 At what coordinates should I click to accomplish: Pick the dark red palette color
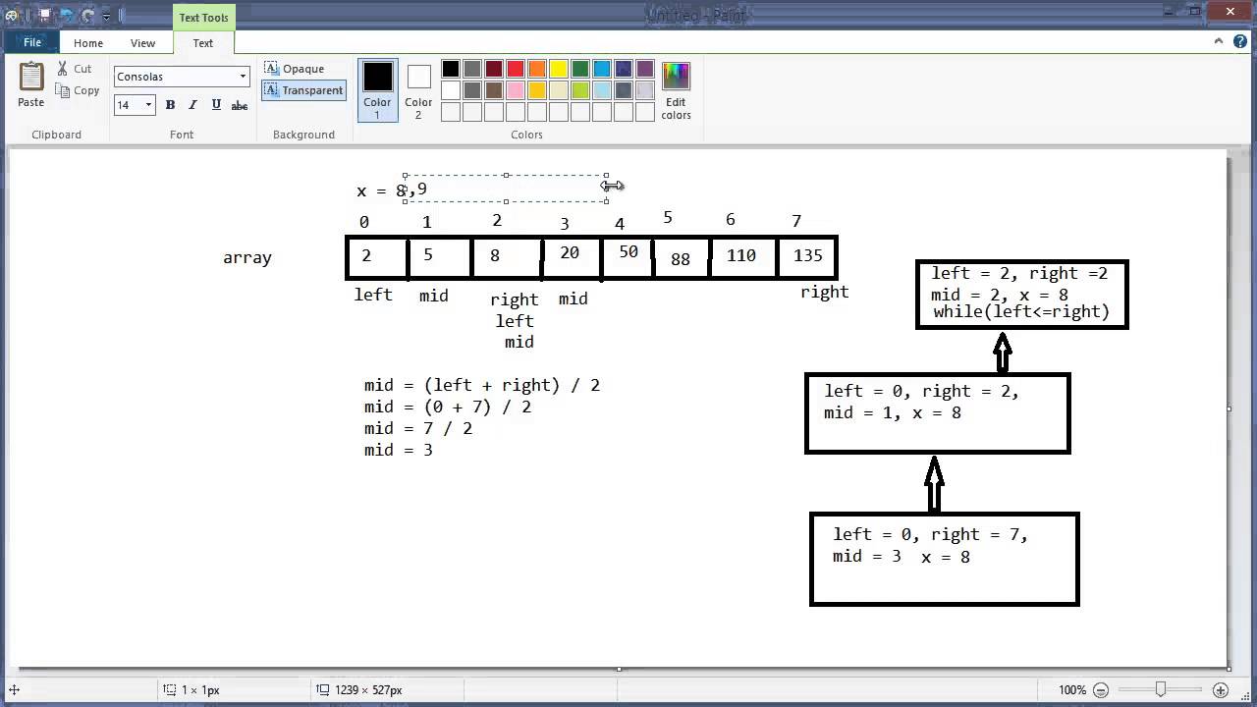tap(494, 69)
